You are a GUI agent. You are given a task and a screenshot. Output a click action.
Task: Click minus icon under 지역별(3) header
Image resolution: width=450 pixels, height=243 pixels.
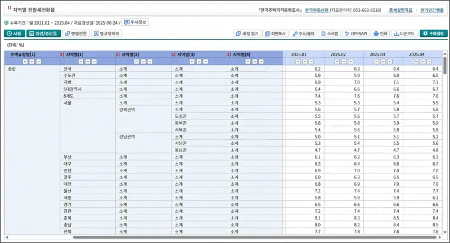[x=205, y=62]
